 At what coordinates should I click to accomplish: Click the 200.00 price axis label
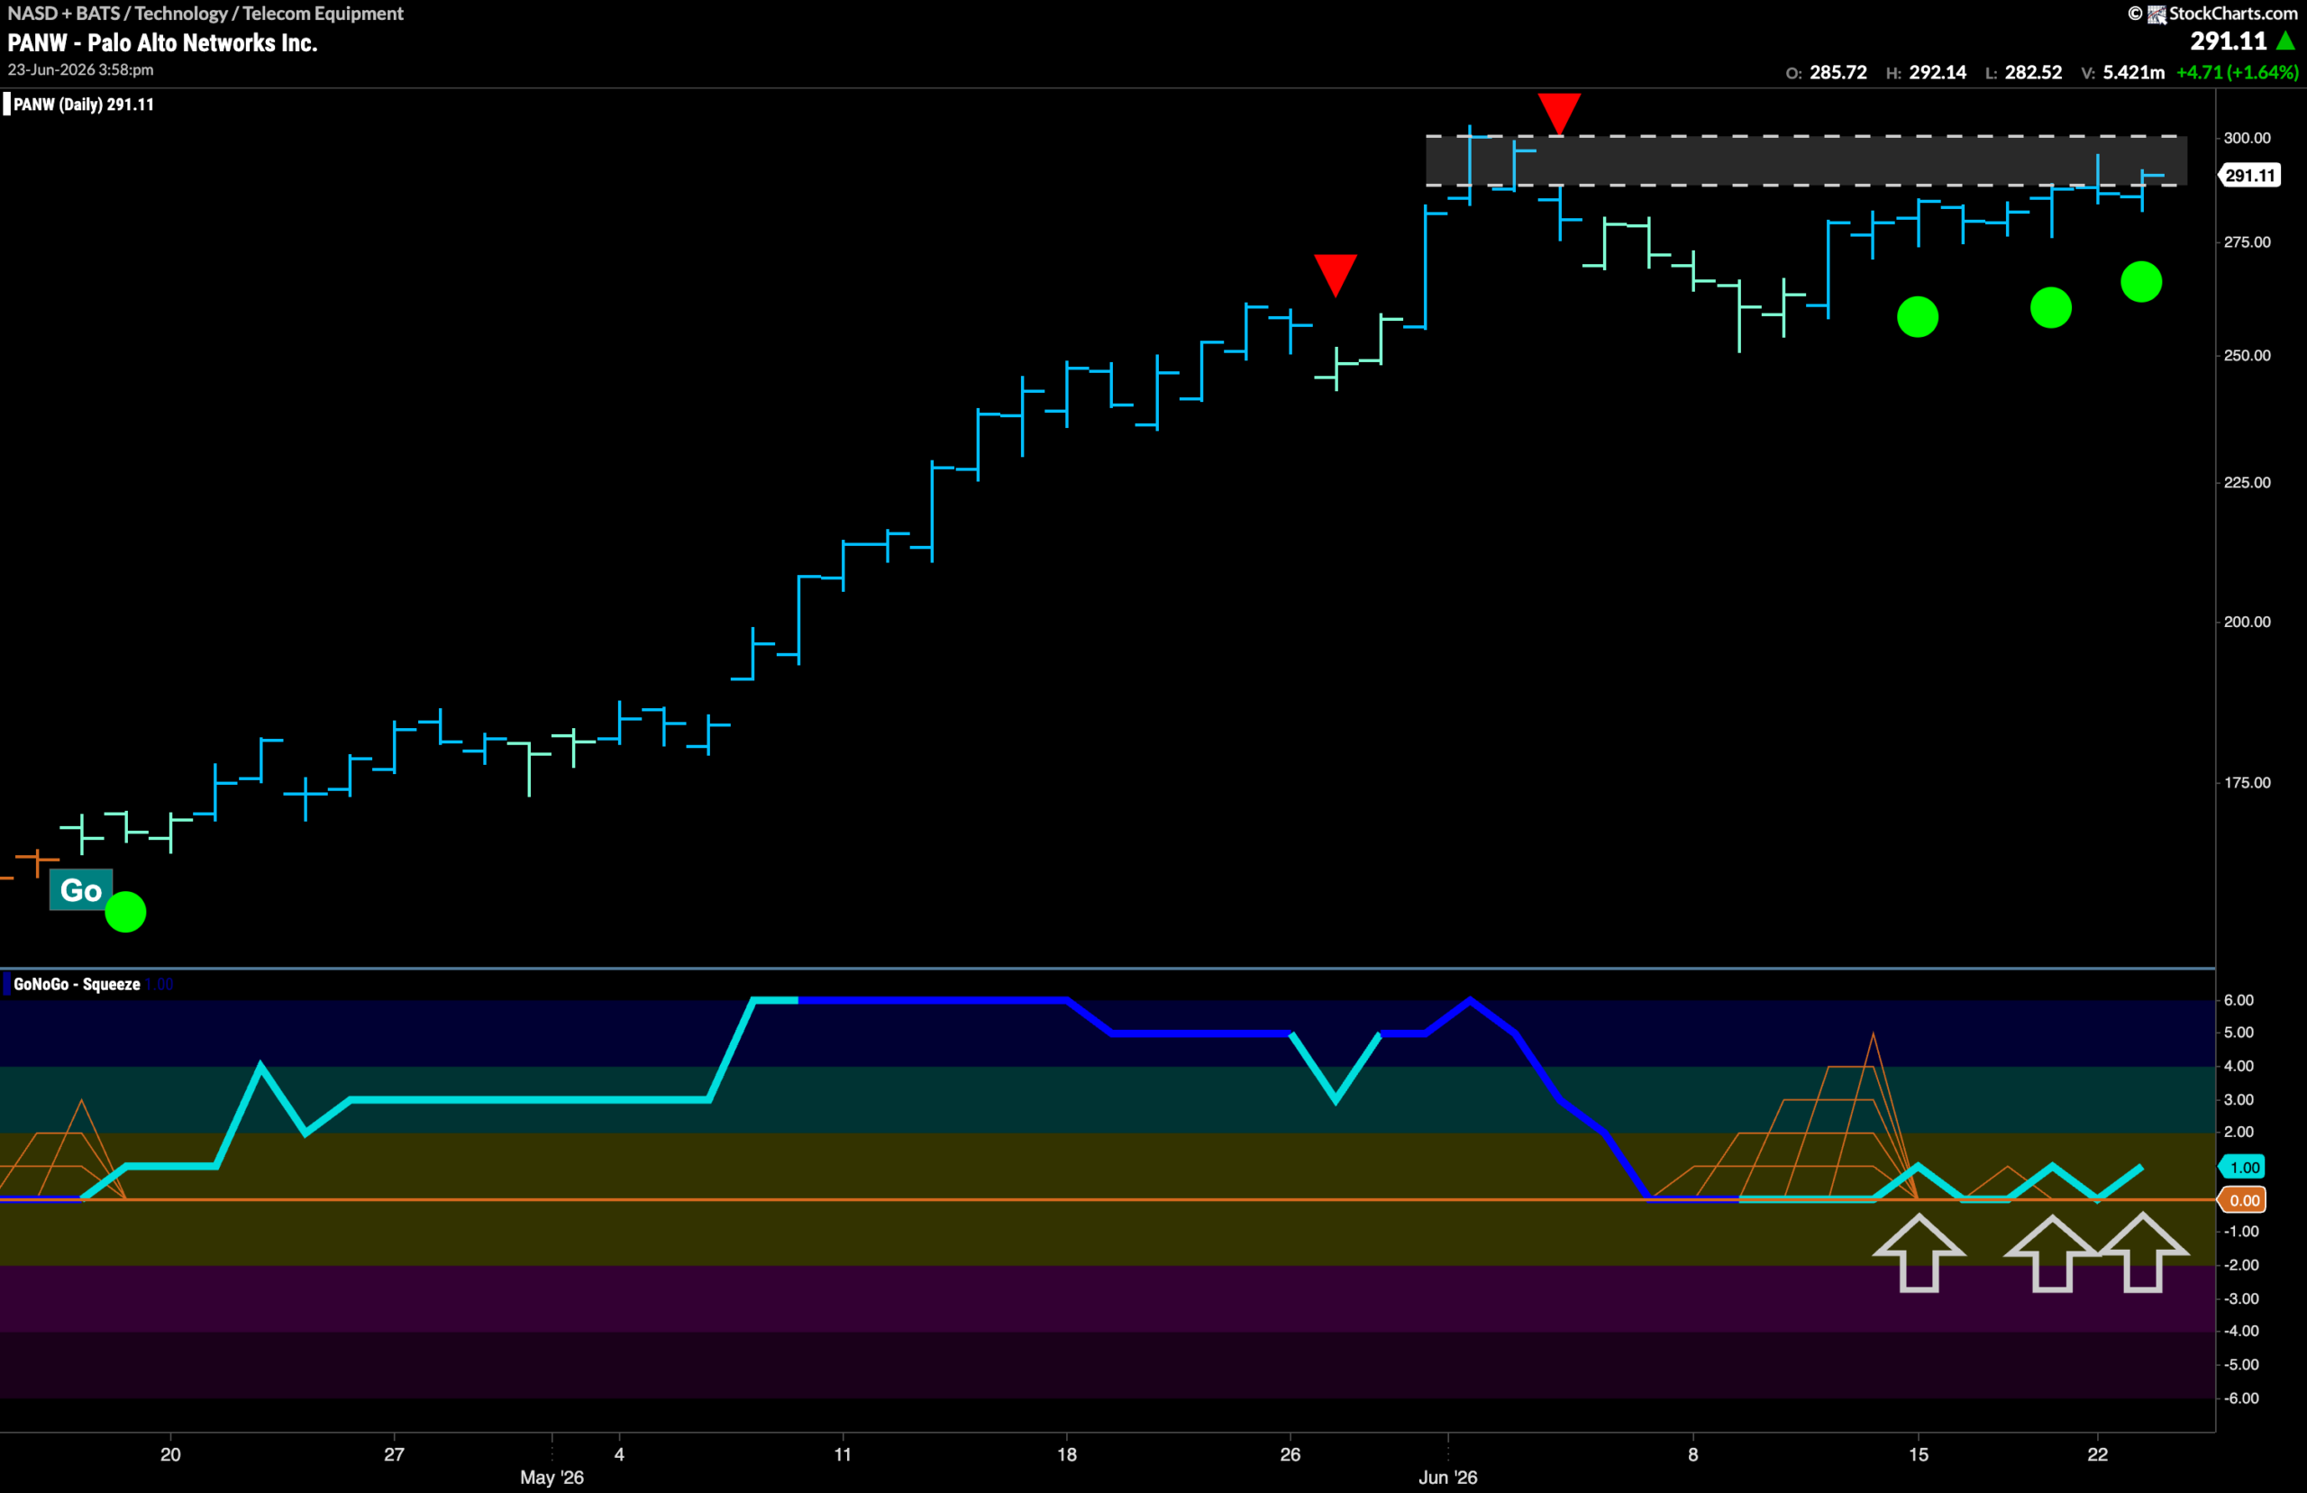tap(2247, 623)
